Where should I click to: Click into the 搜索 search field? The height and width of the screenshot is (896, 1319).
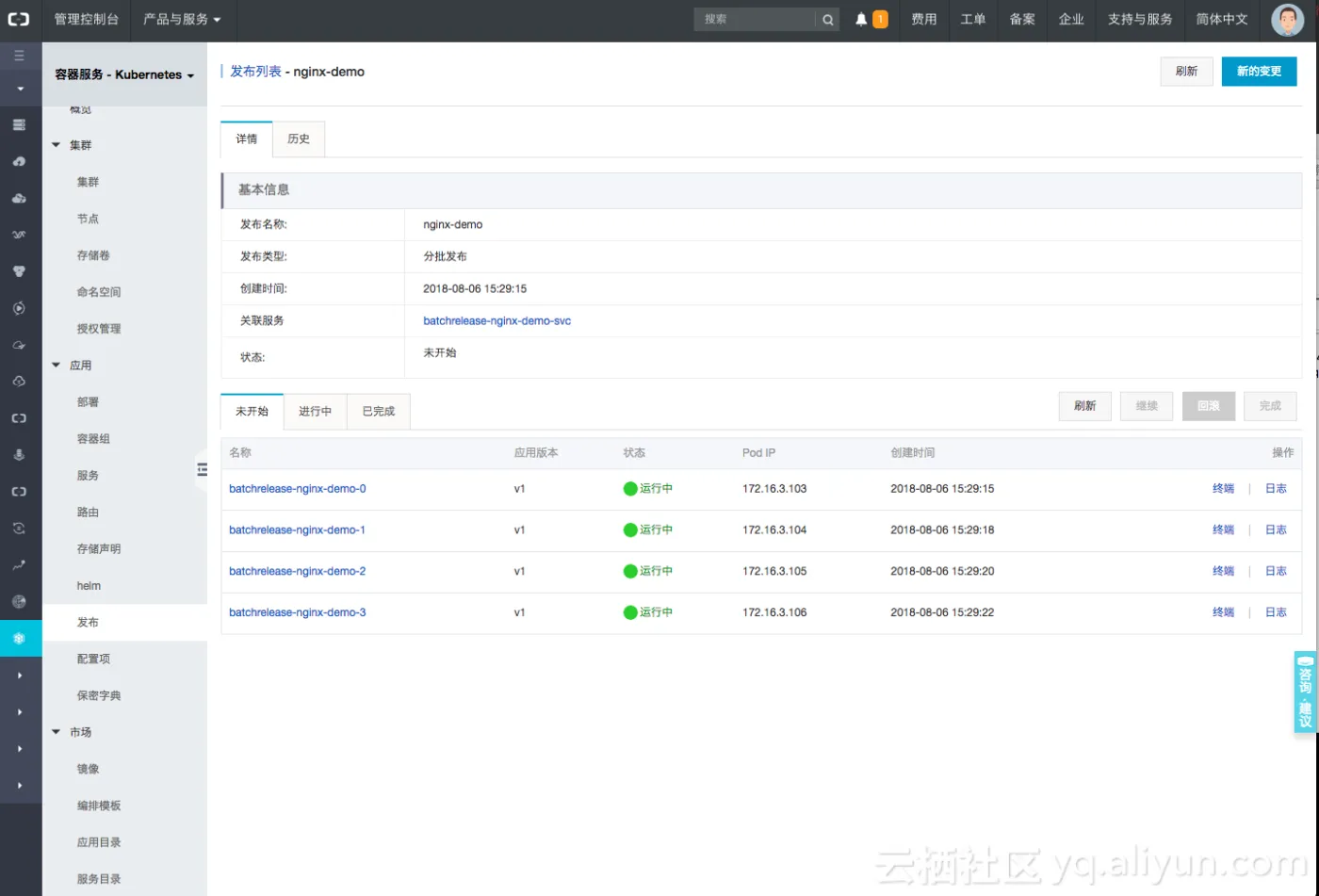click(755, 19)
